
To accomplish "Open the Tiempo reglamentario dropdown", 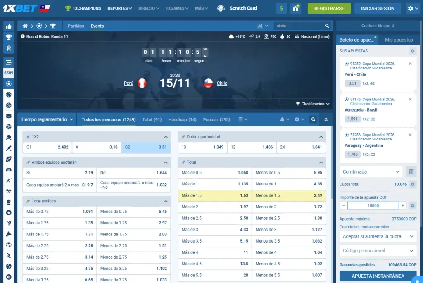I will (47, 119).
